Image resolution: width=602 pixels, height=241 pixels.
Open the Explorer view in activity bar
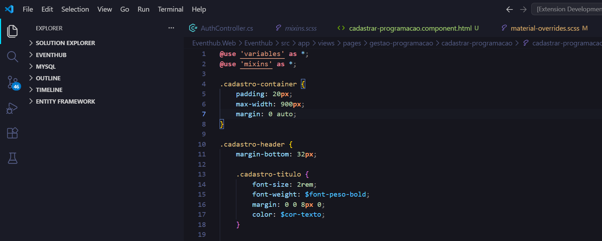pyautogui.click(x=12, y=31)
